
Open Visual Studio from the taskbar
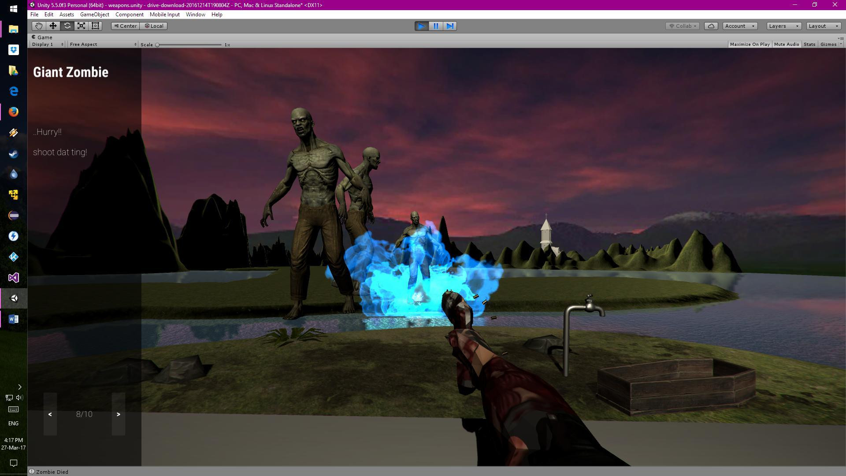13,278
